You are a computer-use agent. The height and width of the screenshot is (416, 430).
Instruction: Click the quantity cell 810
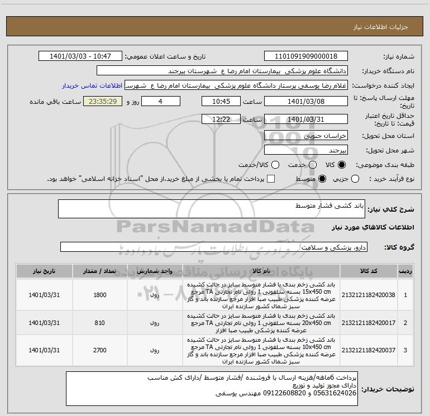(100, 323)
